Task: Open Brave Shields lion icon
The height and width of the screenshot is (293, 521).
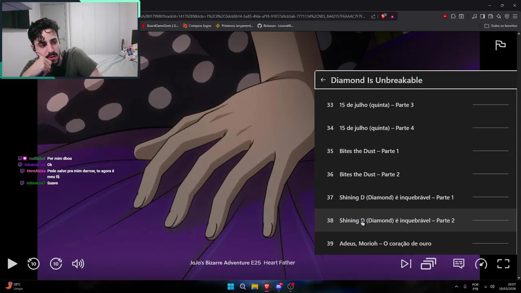Action: pos(383,16)
